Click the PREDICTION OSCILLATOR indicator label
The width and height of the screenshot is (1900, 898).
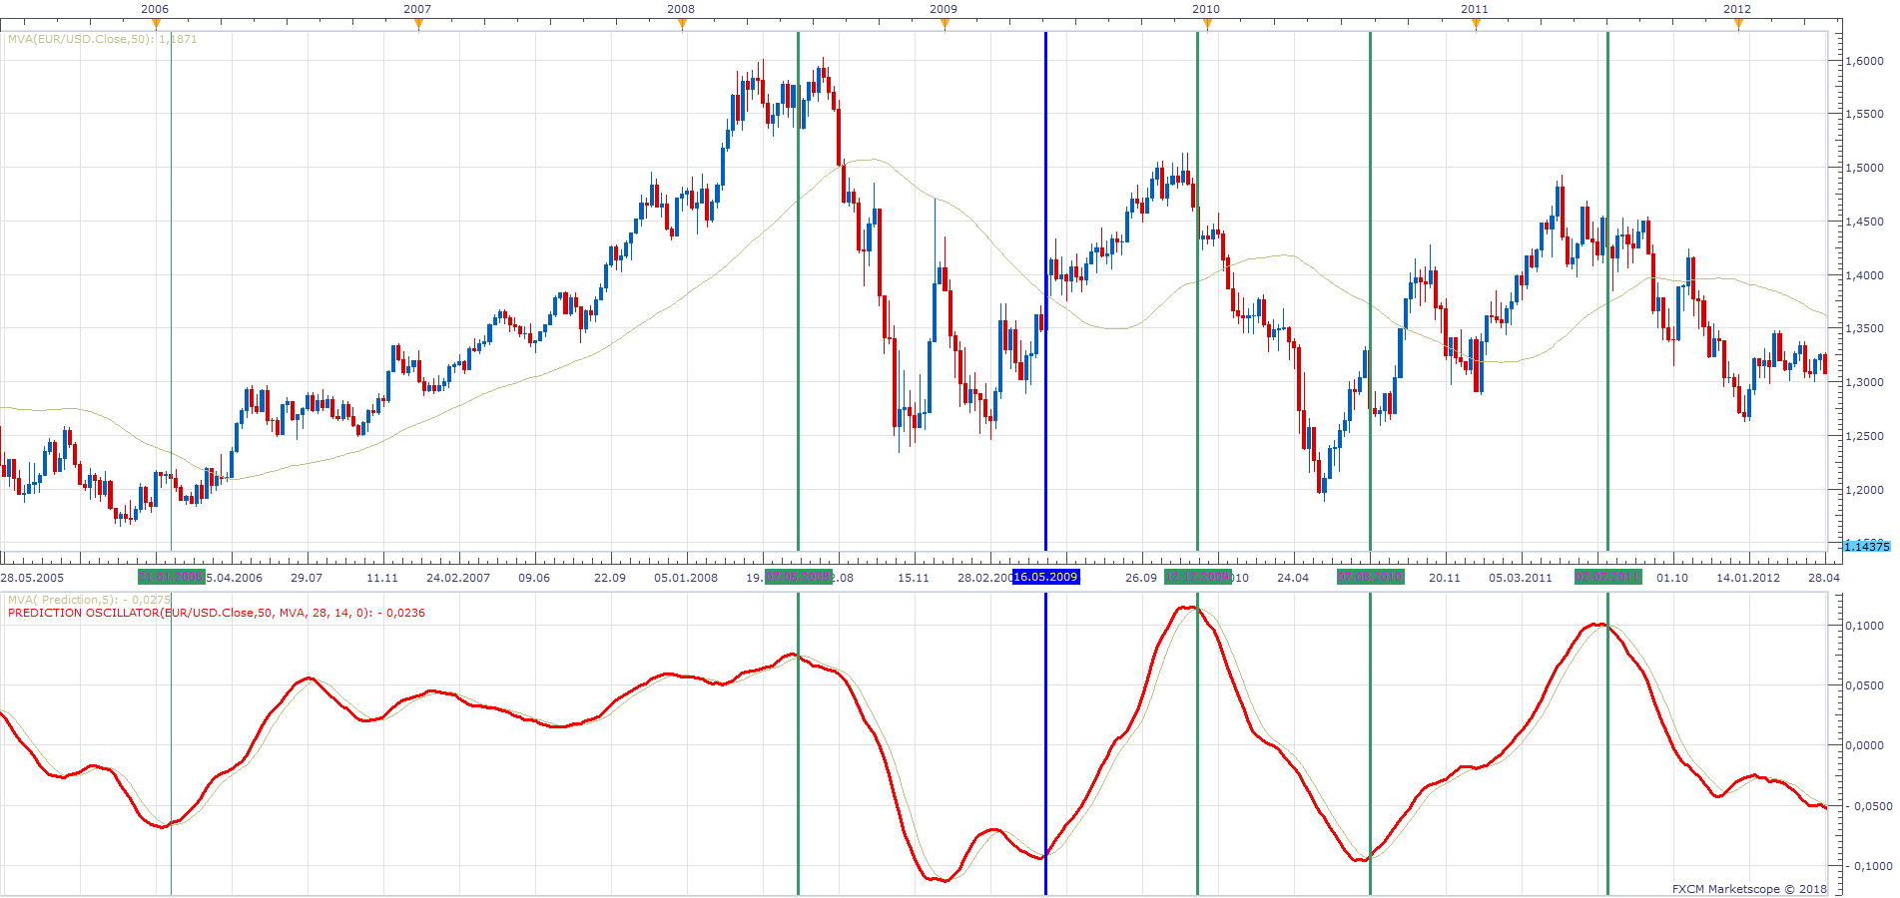click(x=217, y=613)
